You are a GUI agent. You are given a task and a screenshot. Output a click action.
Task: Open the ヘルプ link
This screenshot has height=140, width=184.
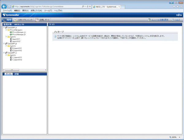pyautogui.click(x=177, y=20)
